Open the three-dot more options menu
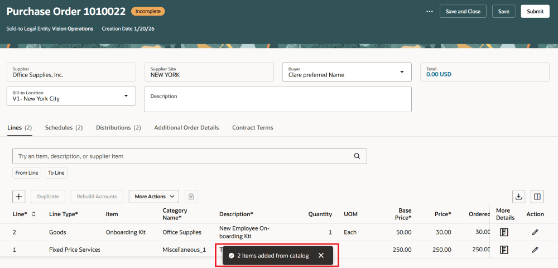The width and height of the screenshot is (558, 268). pyautogui.click(x=430, y=11)
